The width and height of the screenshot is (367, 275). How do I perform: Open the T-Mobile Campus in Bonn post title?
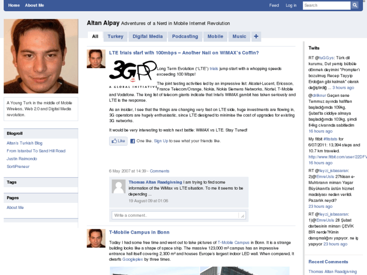point(139,233)
